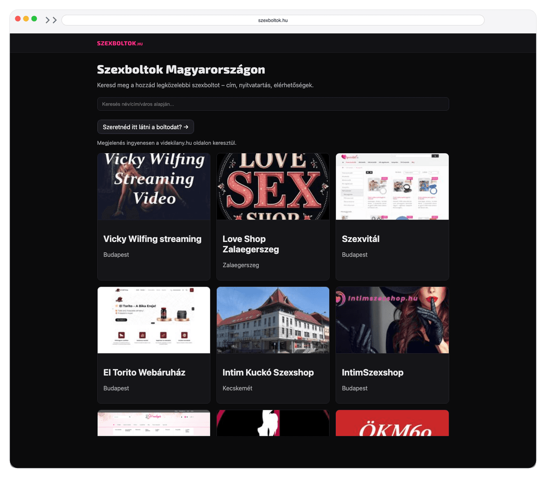Click the SZEXBOLTOK.hu site logo
546x478 pixels.
tap(120, 43)
